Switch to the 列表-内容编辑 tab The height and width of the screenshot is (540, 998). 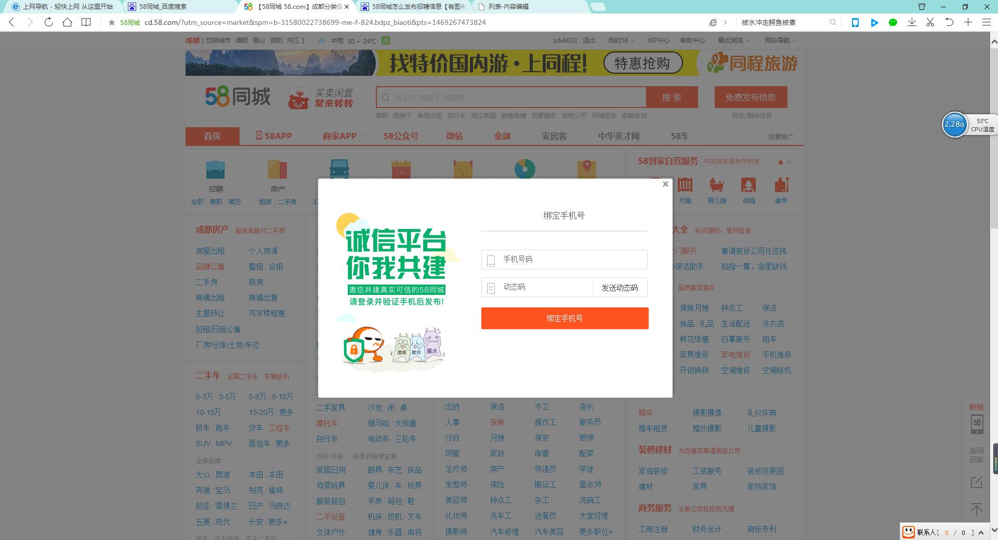530,7
